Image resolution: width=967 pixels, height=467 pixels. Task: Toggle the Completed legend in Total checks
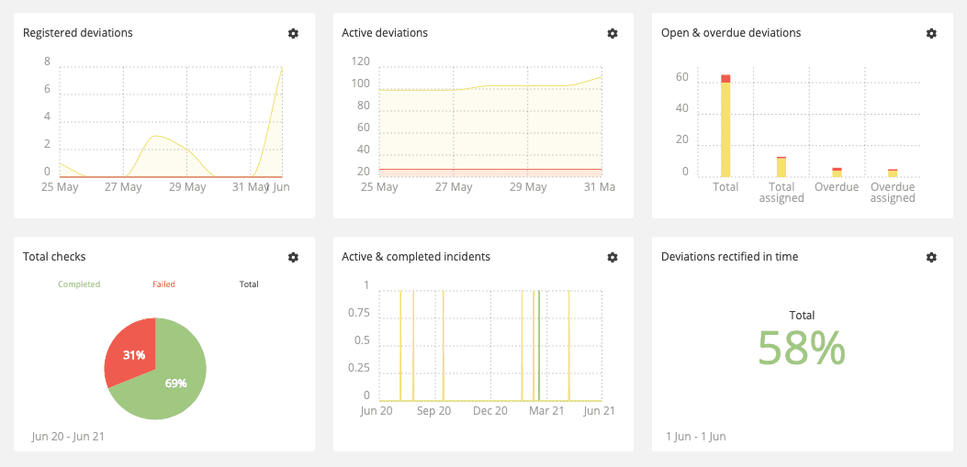(79, 284)
